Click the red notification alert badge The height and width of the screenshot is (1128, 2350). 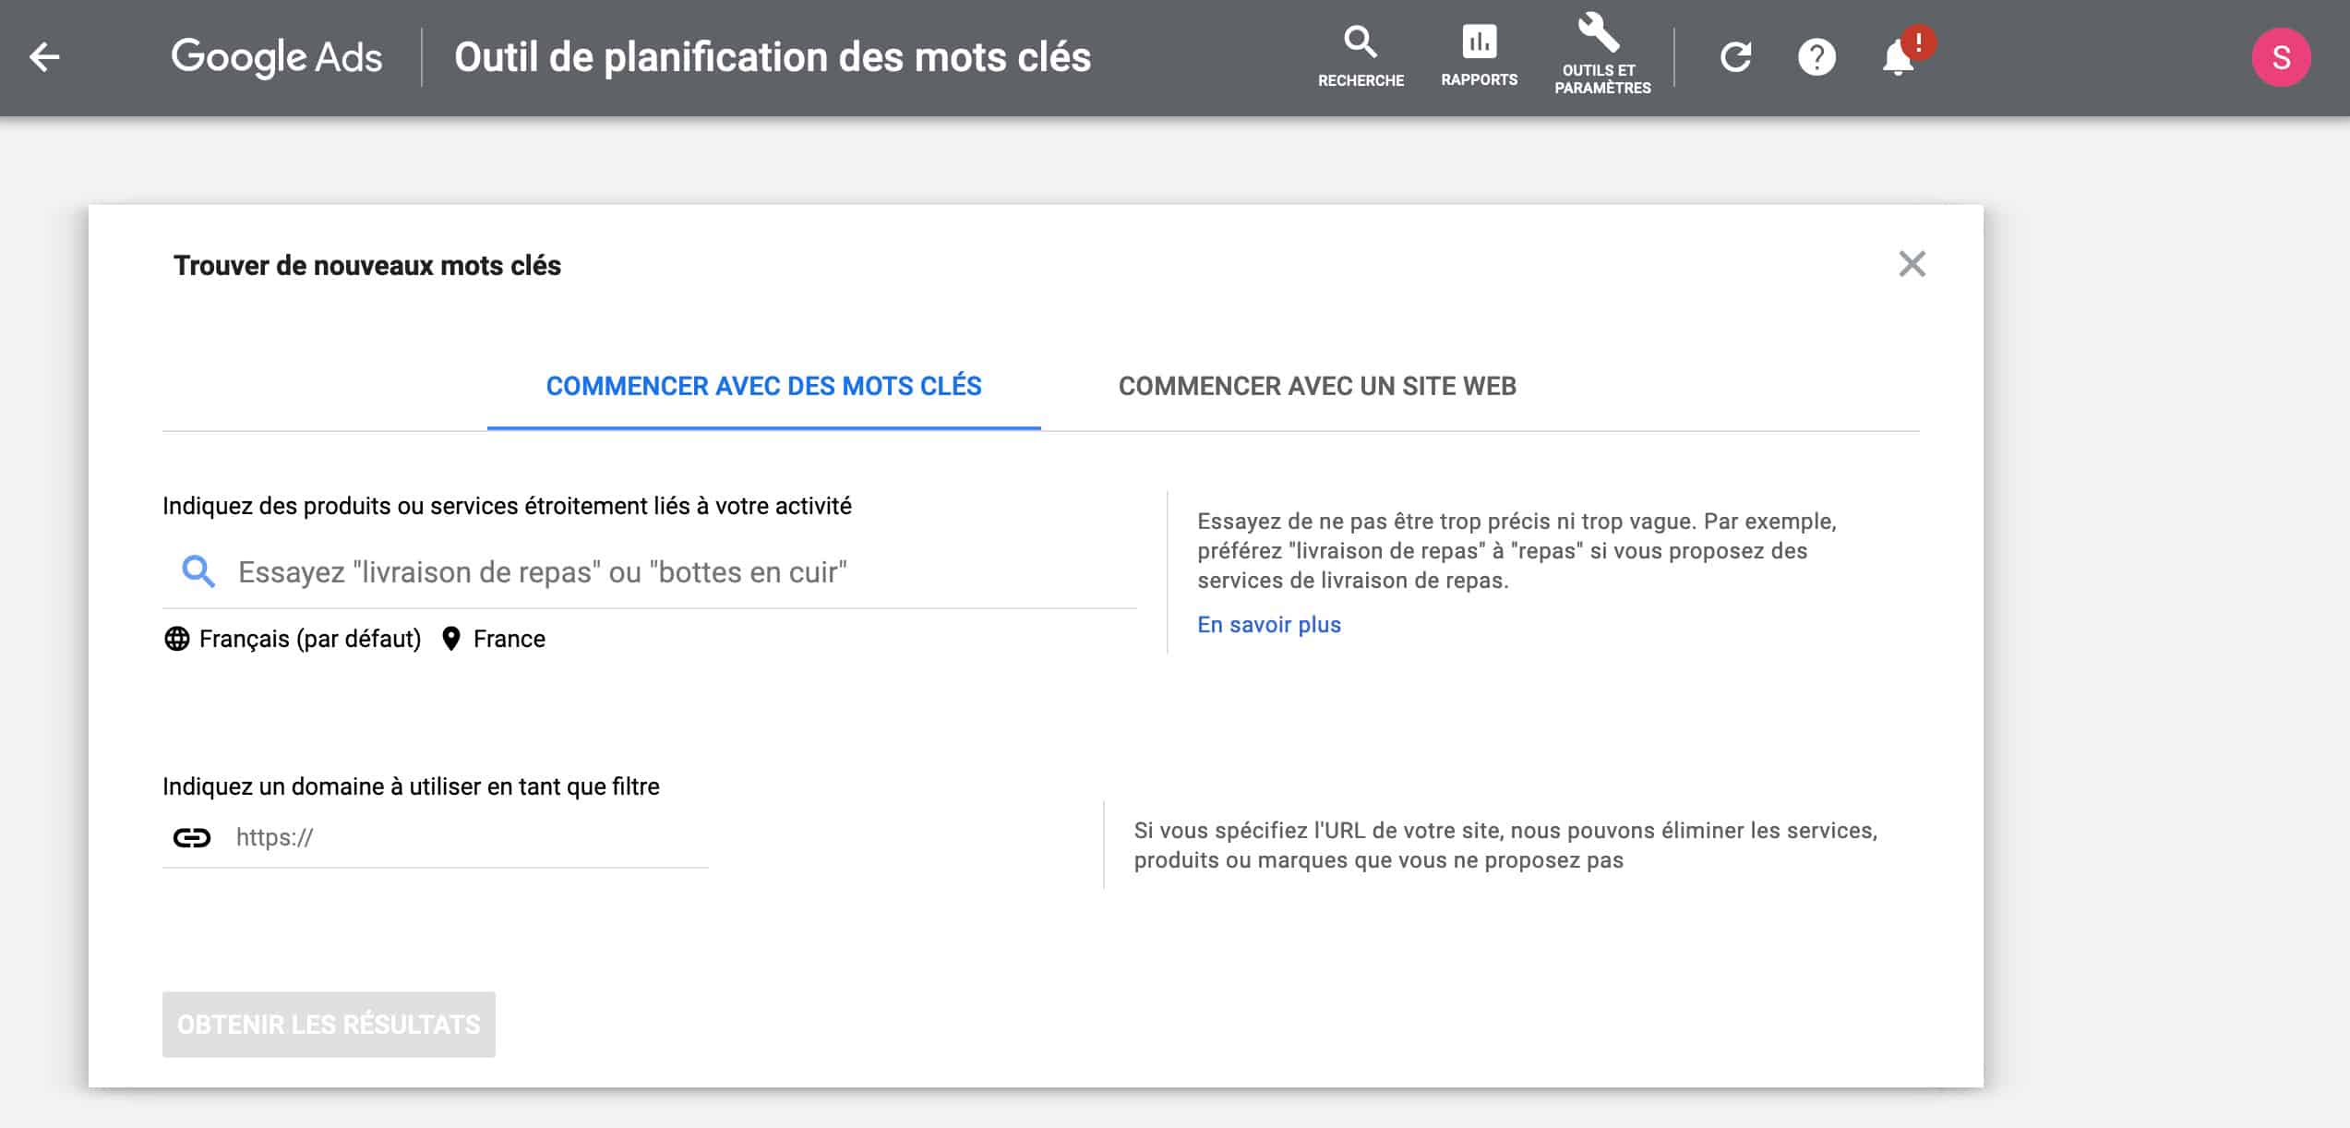[x=1918, y=42]
